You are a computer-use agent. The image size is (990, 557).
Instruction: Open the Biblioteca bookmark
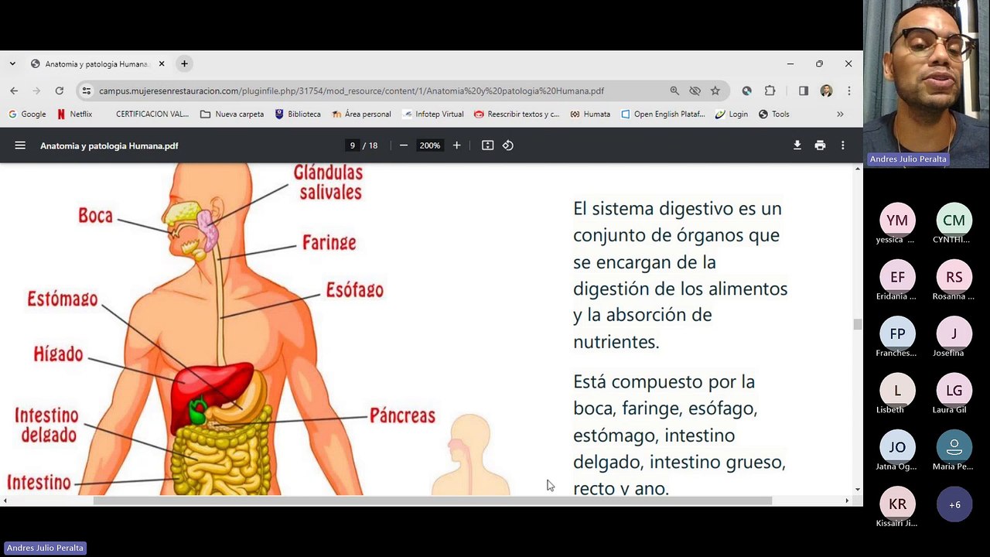tap(298, 114)
